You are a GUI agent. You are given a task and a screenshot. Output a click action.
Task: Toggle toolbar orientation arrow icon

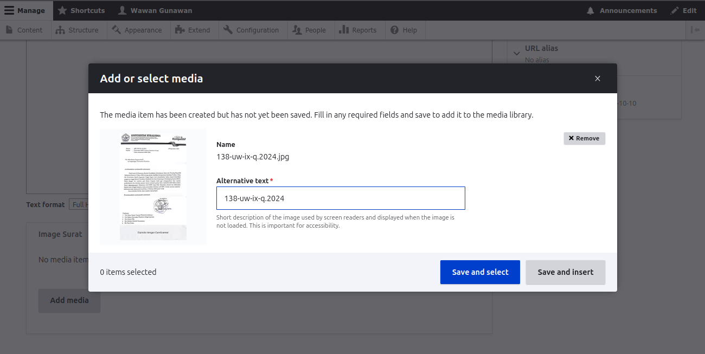click(695, 30)
